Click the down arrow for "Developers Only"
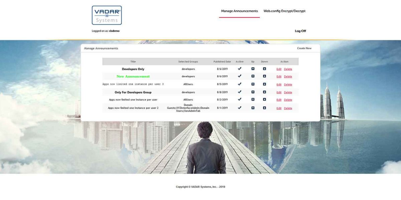Viewport: 401px width, 200px height. (x=264, y=69)
